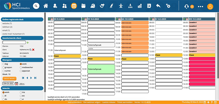Open the orange user profile icon
Viewport: 219px width, 104px height.
pyautogui.click(x=210, y=6)
